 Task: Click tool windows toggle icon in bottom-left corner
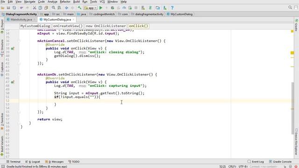coord(3,166)
